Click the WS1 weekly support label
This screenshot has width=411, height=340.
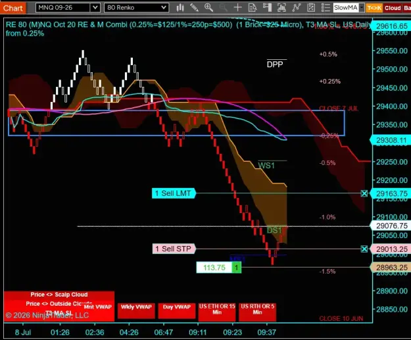[266, 166]
